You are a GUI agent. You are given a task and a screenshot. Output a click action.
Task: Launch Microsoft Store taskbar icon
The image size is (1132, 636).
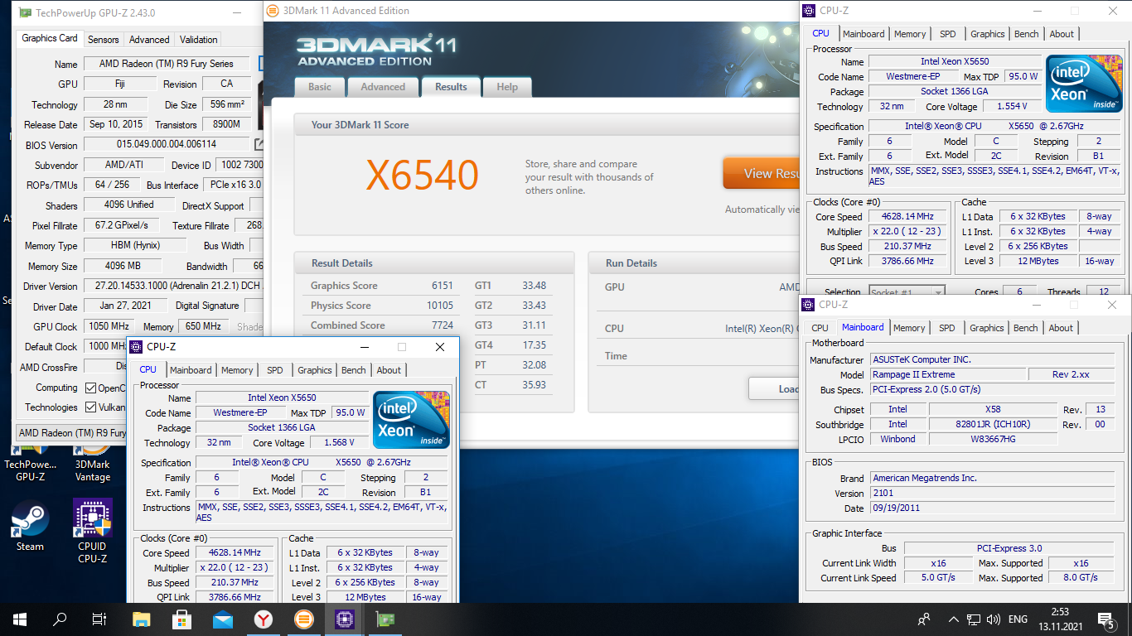point(182,619)
